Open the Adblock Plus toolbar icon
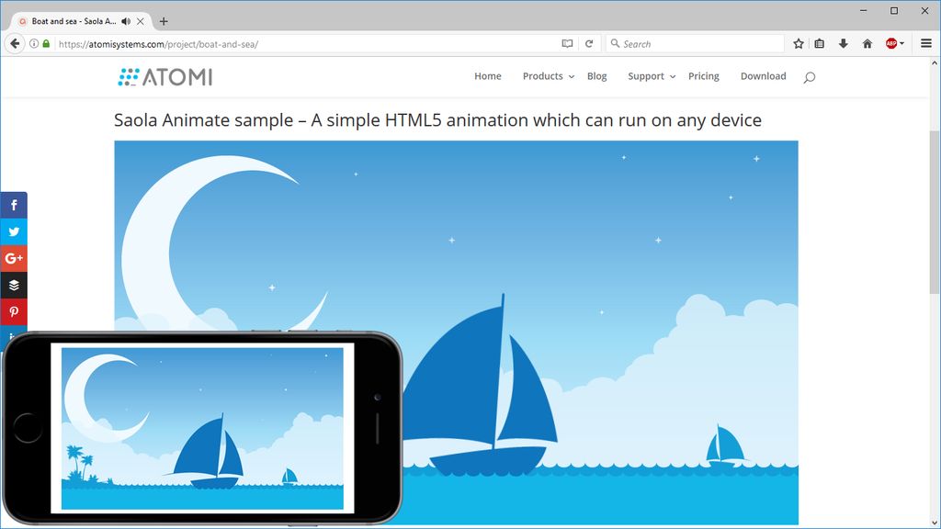Image resolution: width=941 pixels, height=529 pixels. (889, 43)
